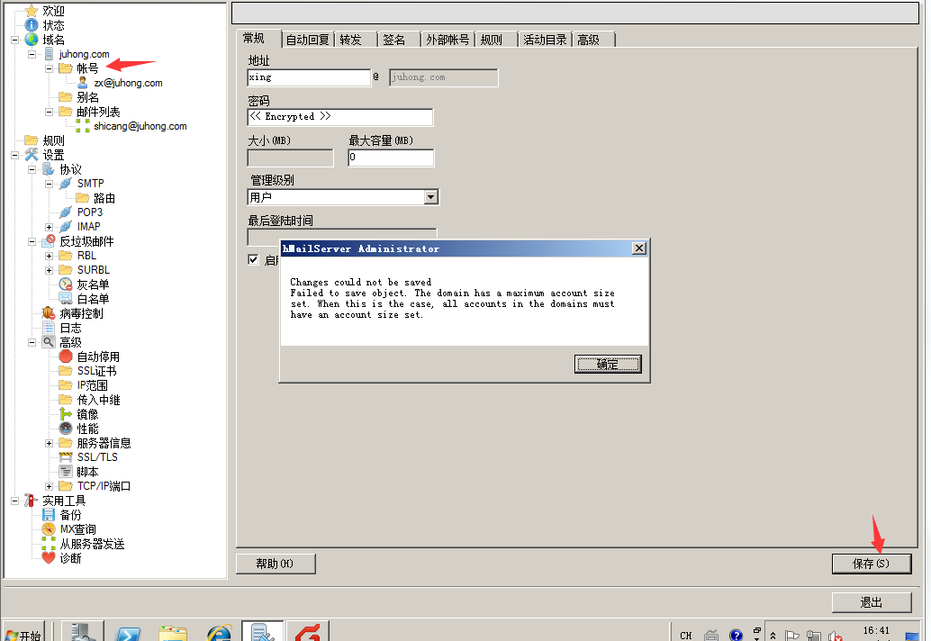The height and width of the screenshot is (641, 931).
Task: Expand the IMAP tree node
Action: [50, 227]
